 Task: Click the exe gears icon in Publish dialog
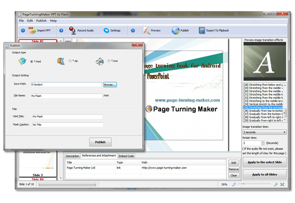(100, 61)
